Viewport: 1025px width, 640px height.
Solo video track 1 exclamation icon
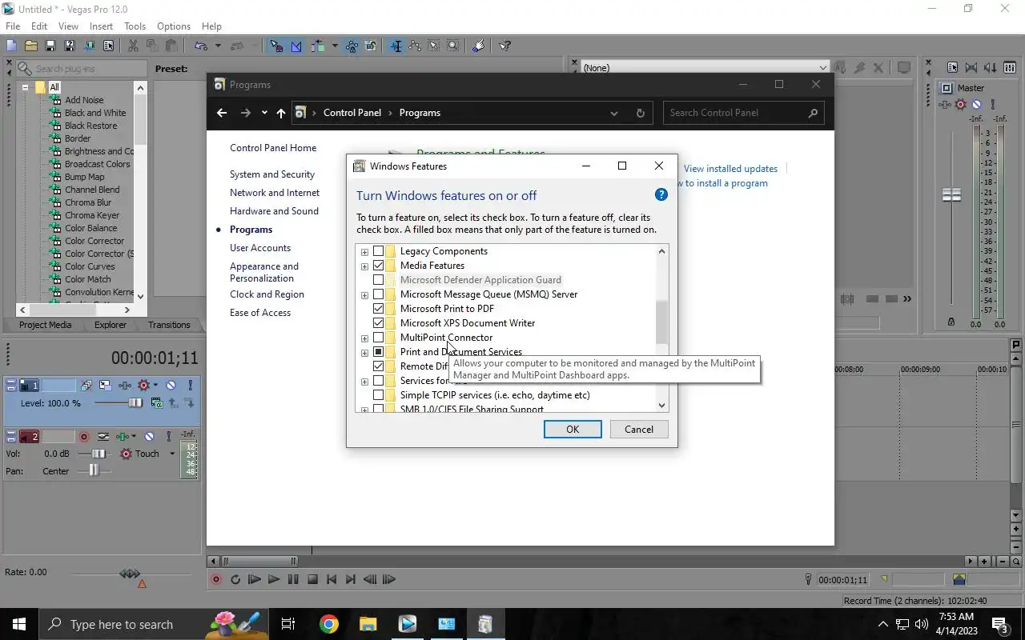pyautogui.click(x=190, y=386)
